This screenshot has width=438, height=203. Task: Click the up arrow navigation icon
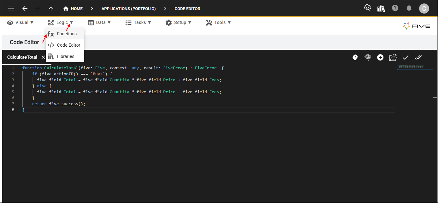click(x=51, y=9)
